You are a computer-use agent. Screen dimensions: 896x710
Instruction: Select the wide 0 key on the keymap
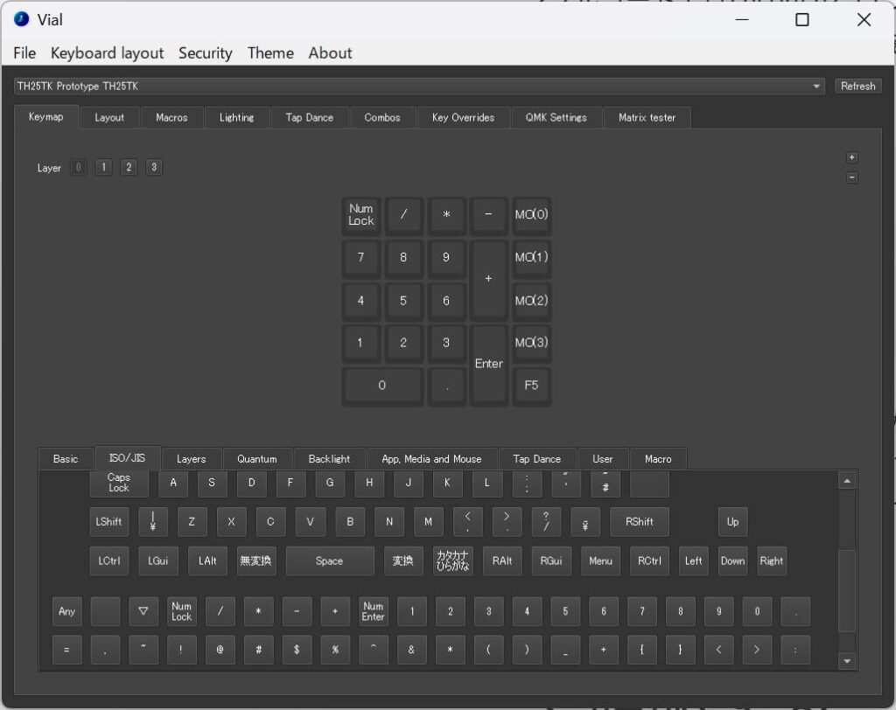[382, 386]
